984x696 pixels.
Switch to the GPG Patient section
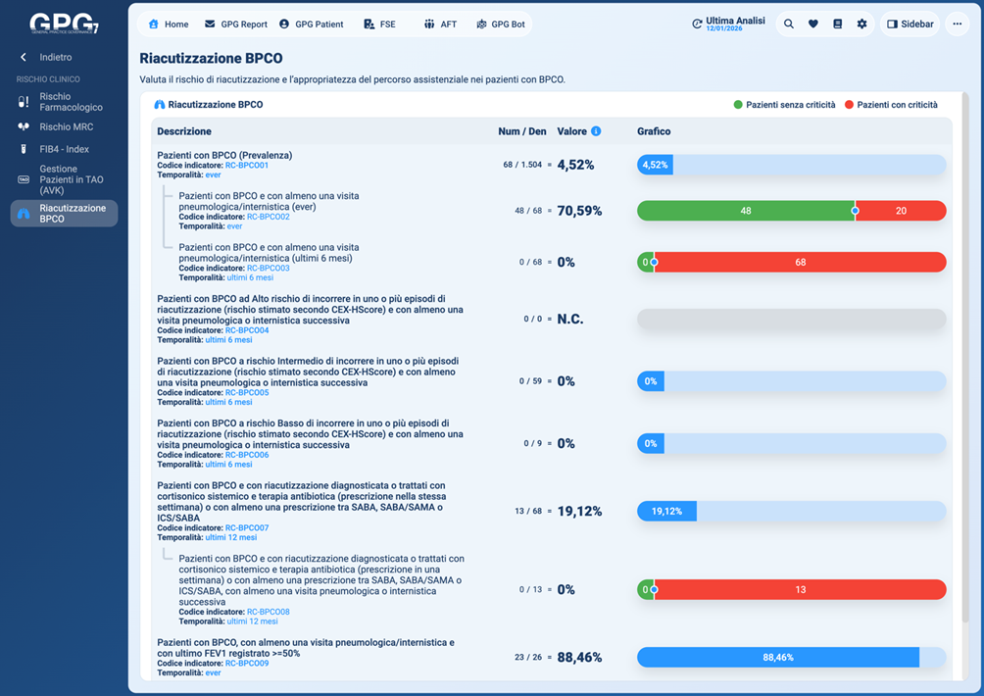pyautogui.click(x=312, y=24)
